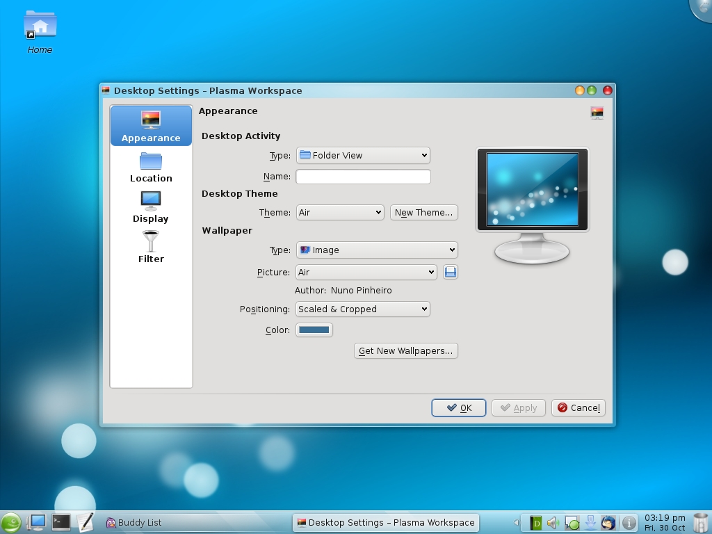The width and height of the screenshot is (712, 534).
Task: Click the New Theme... button
Action: [x=423, y=213]
